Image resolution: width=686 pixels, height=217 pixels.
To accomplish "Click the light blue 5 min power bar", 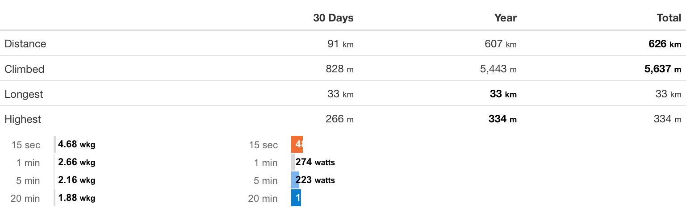I will click(x=295, y=180).
